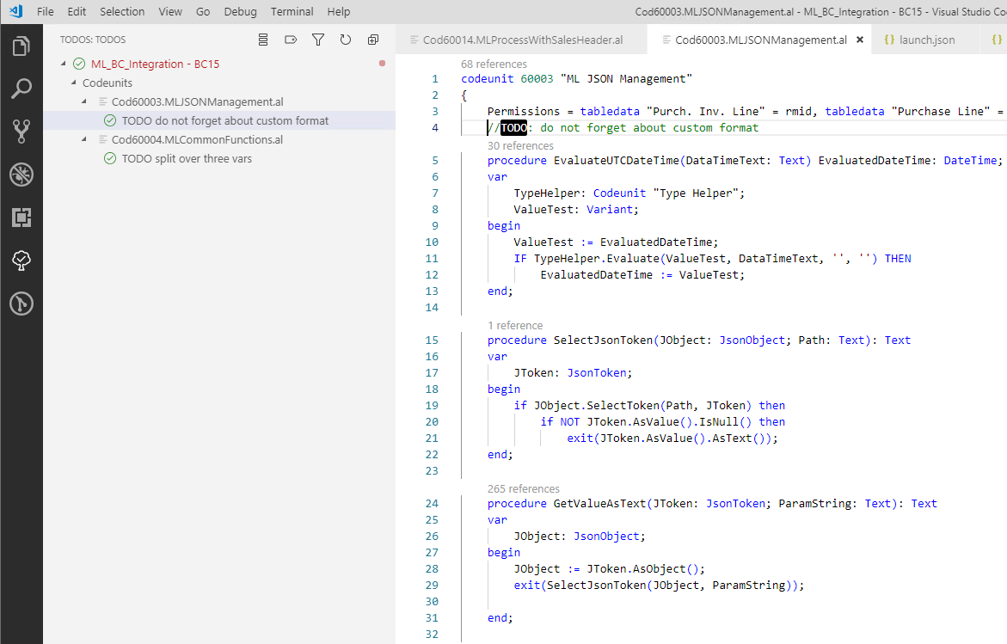Toggle the green check on 'TODO split over three vars'
Viewport: 1007px width, 644px height.
tap(110, 158)
